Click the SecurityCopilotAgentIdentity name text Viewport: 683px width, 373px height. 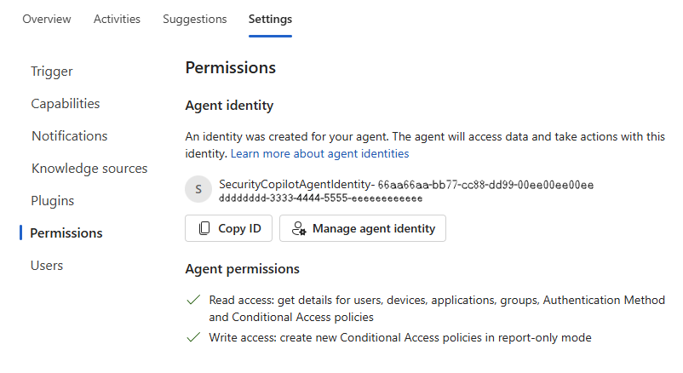click(x=296, y=184)
